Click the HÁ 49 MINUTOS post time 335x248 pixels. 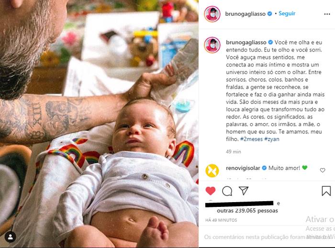coord(221,220)
